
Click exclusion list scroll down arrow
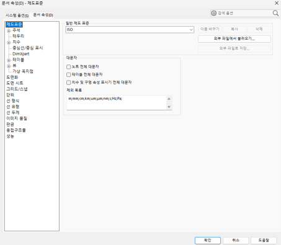(169, 107)
